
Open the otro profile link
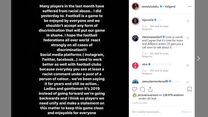click(145, 64)
